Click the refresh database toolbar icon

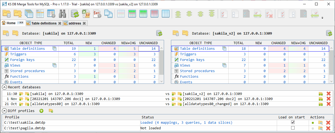tap(75, 14)
